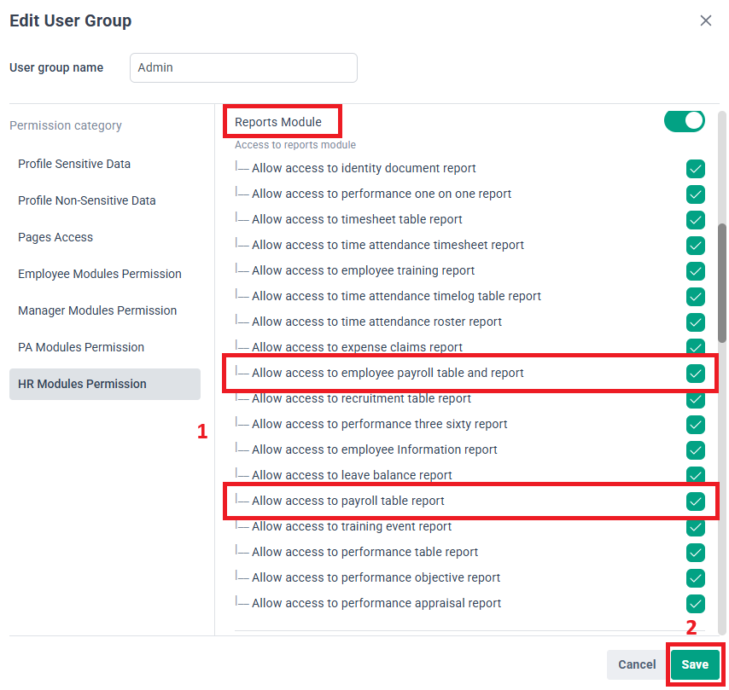Screen dimensions: 729x690
Task: Uncheck identity document report access
Action: coord(695,169)
